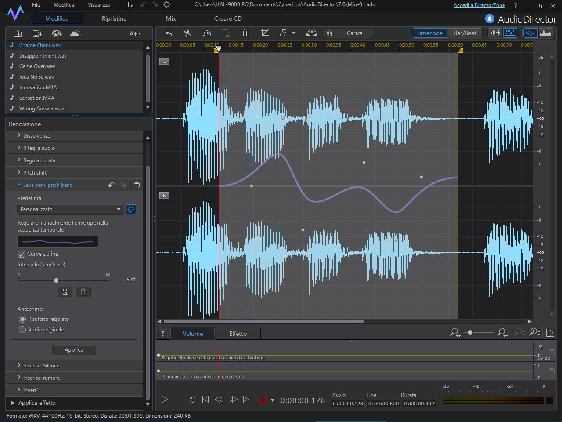Toggle the Bar/Beat timeline mode
Screen dimensions: 562x422
pyautogui.click(x=465, y=33)
